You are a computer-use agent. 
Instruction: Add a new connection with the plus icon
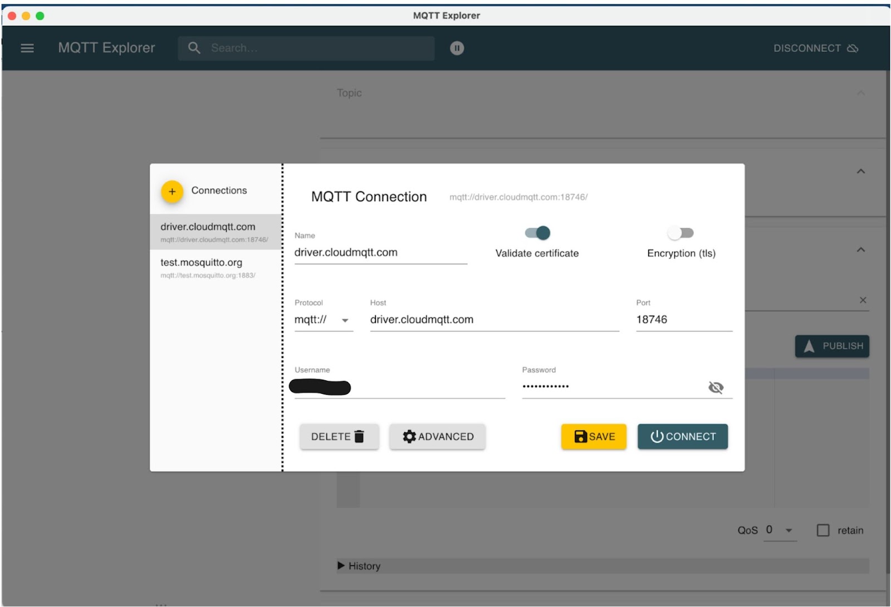172,192
